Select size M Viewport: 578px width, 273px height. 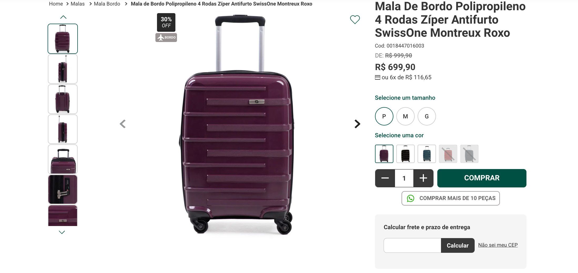click(405, 116)
